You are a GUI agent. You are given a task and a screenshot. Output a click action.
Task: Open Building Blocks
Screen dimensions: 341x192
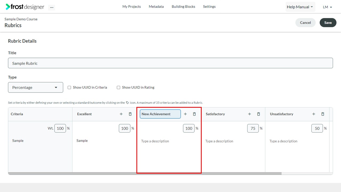pyautogui.click(x=183, y=7)
